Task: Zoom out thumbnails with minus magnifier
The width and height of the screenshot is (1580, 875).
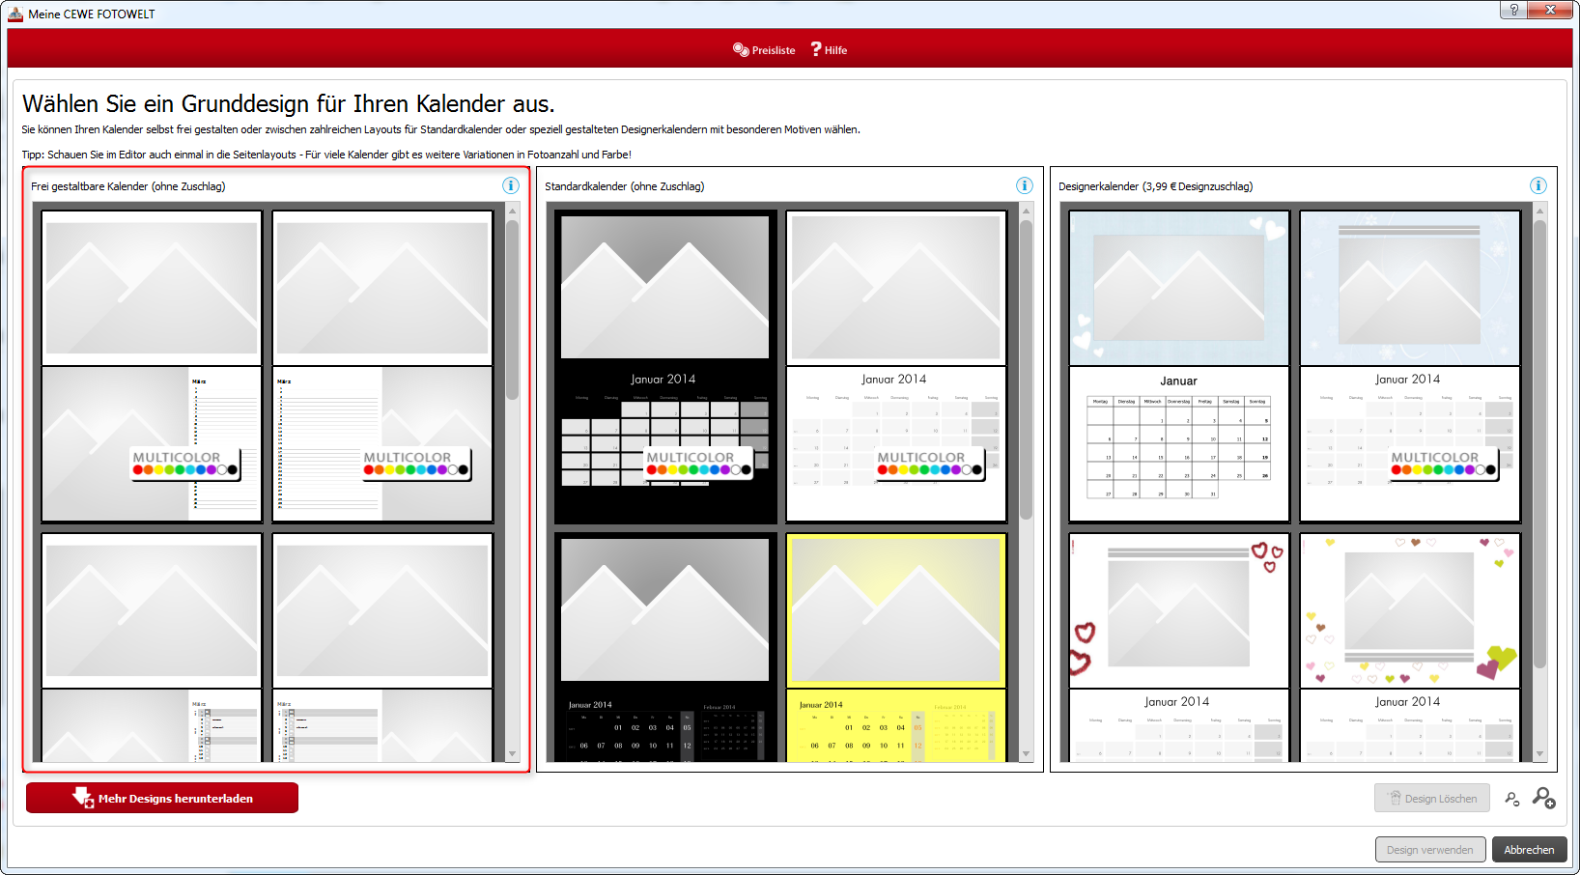Action: 1512,799
